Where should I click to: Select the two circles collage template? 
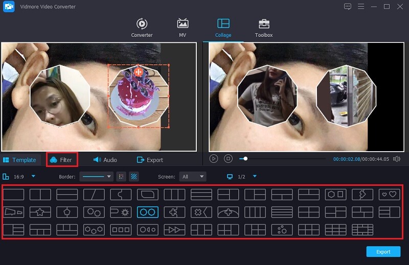pyautogui.click(x=147, y=212)
